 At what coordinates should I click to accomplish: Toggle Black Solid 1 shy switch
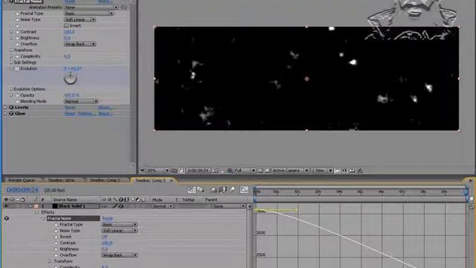104,206
